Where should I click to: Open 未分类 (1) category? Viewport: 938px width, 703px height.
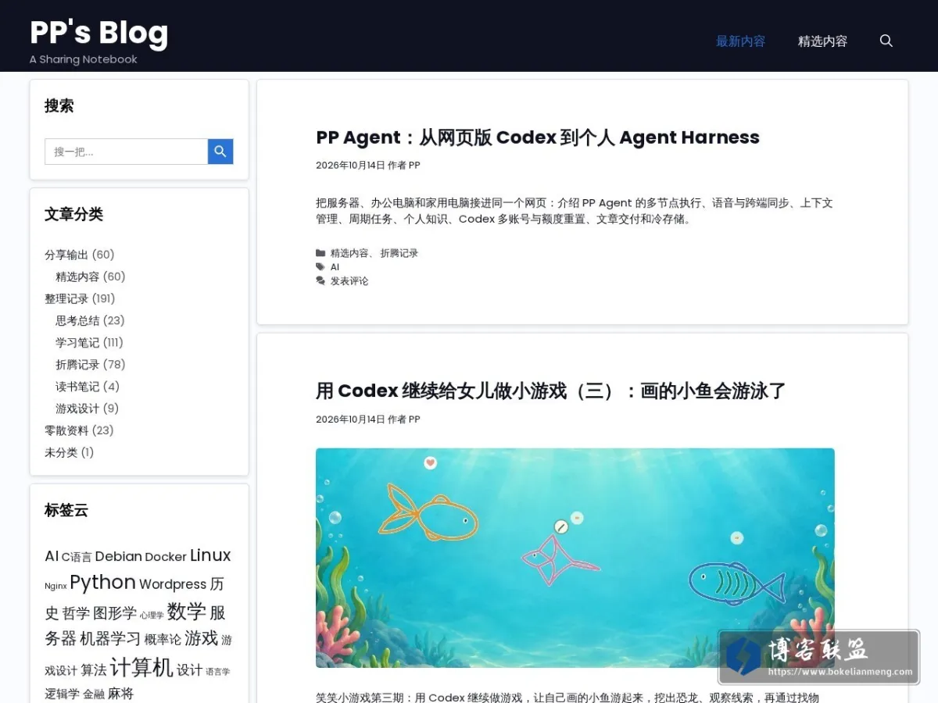[61, 452]
